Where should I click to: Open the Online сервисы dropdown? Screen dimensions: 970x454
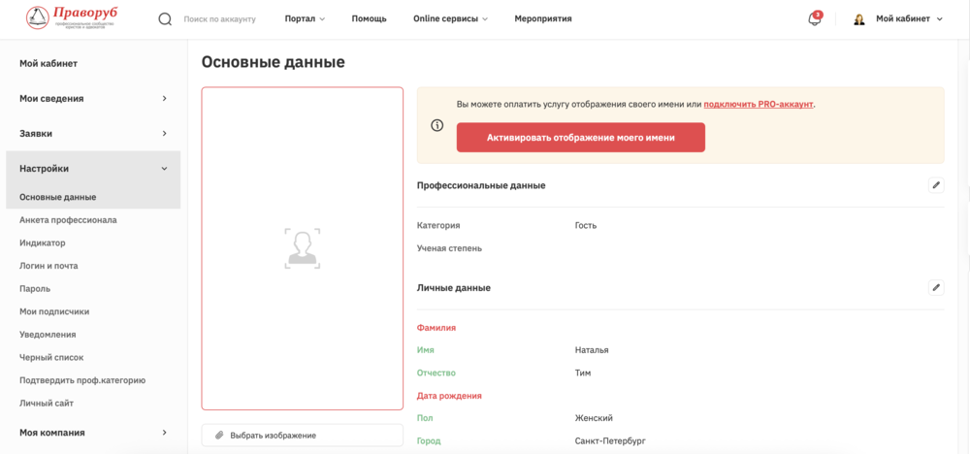click(450, 18)
